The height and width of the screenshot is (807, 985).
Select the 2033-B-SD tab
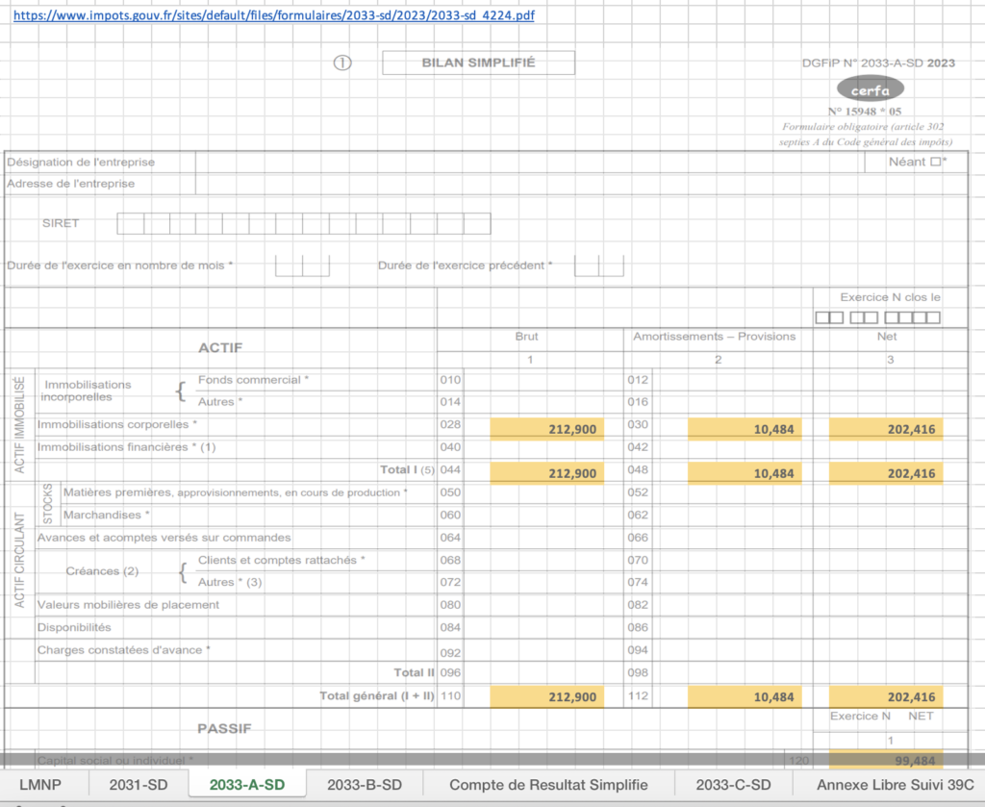point(364,785)
